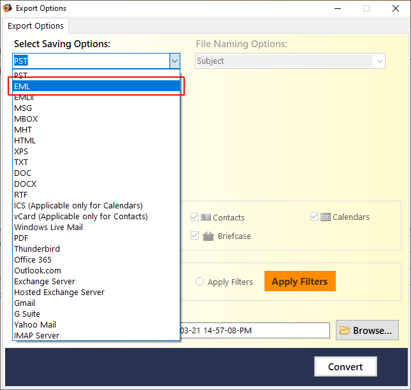Click the app logo in title bar

tap(8, 8)
